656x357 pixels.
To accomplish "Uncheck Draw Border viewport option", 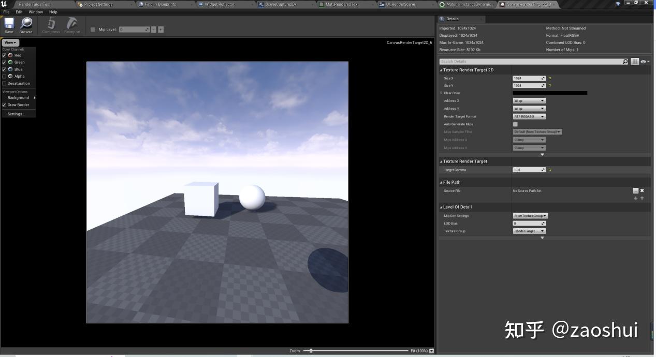I will (x=5, y=105).
